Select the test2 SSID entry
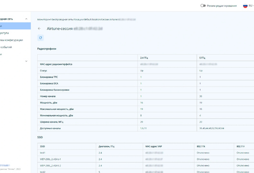Screen dimensions: 254x173 pyautogui.click(x=43, y=172)
